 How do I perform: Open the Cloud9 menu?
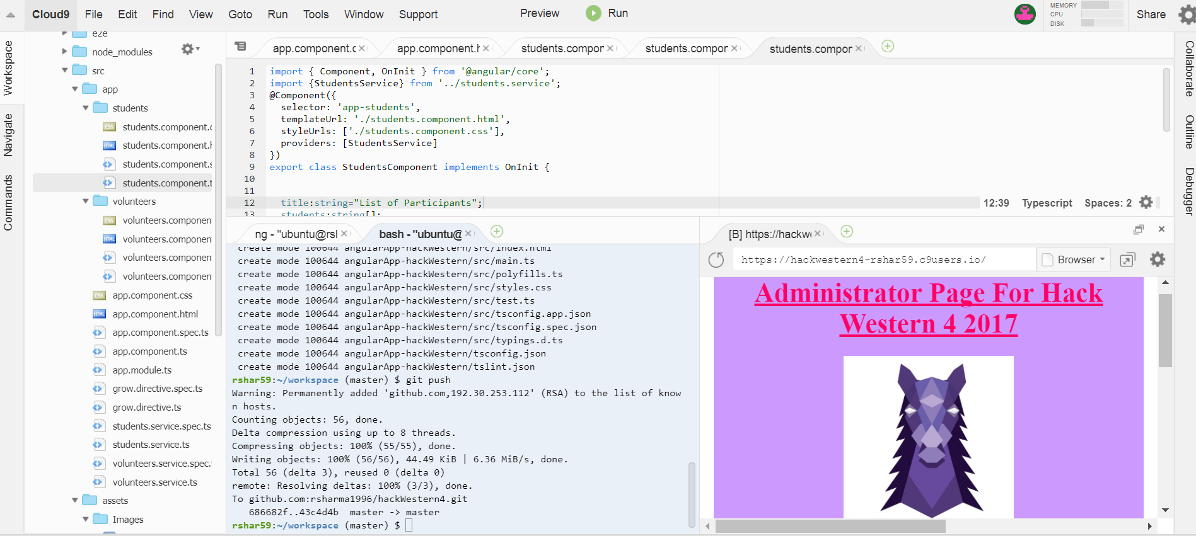point(50,14)
